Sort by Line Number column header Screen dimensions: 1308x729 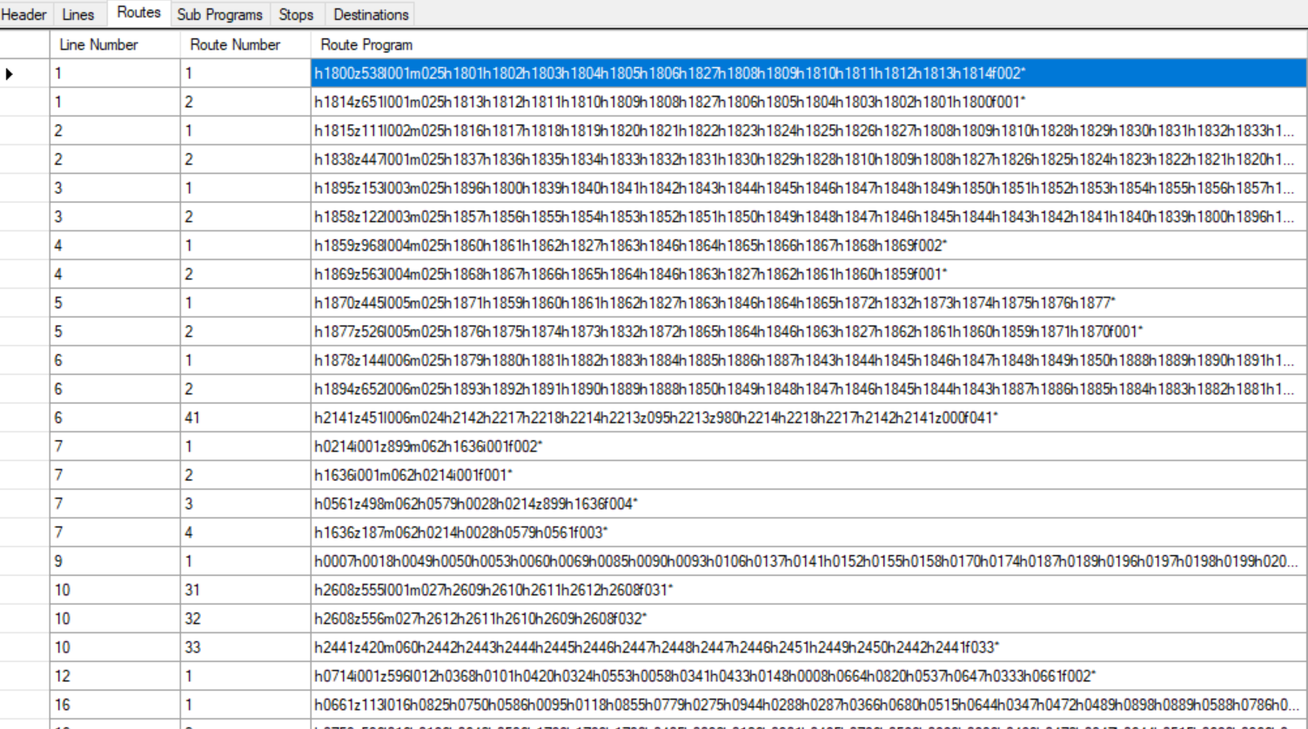pyautogui.click(x=115, y=44)
